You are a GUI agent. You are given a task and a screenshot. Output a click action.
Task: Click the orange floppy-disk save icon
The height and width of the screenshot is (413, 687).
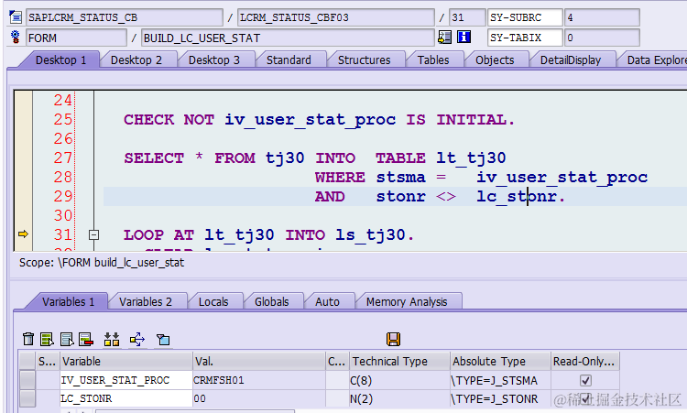click(394, 339)
